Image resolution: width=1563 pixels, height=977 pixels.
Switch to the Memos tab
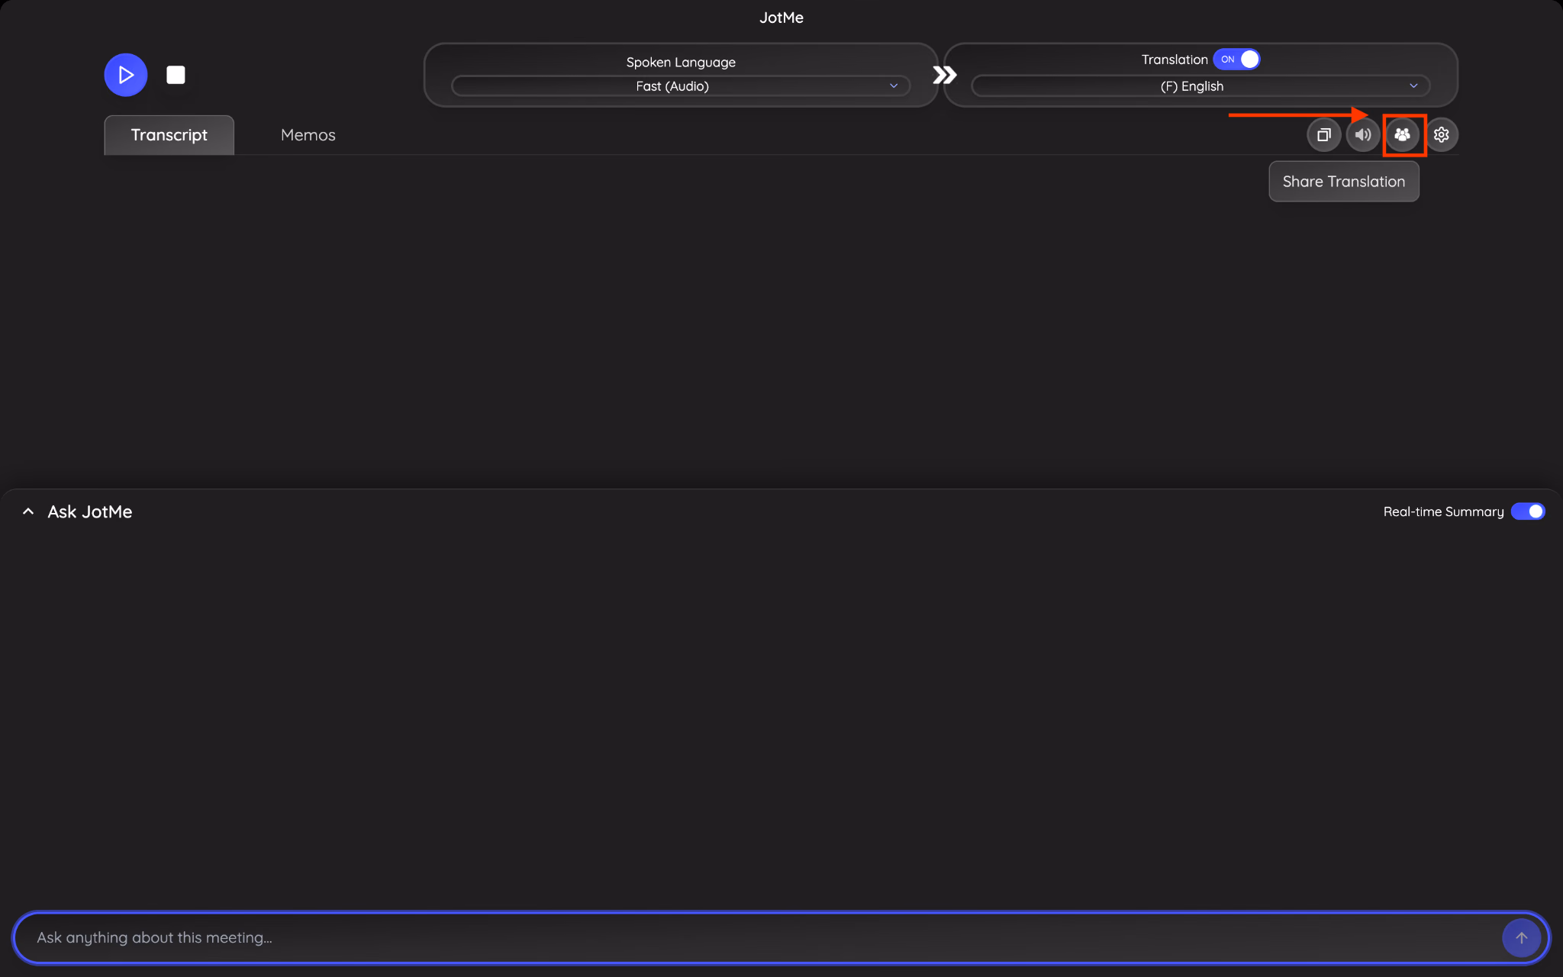pyautogui.click(x=308, y=135)
